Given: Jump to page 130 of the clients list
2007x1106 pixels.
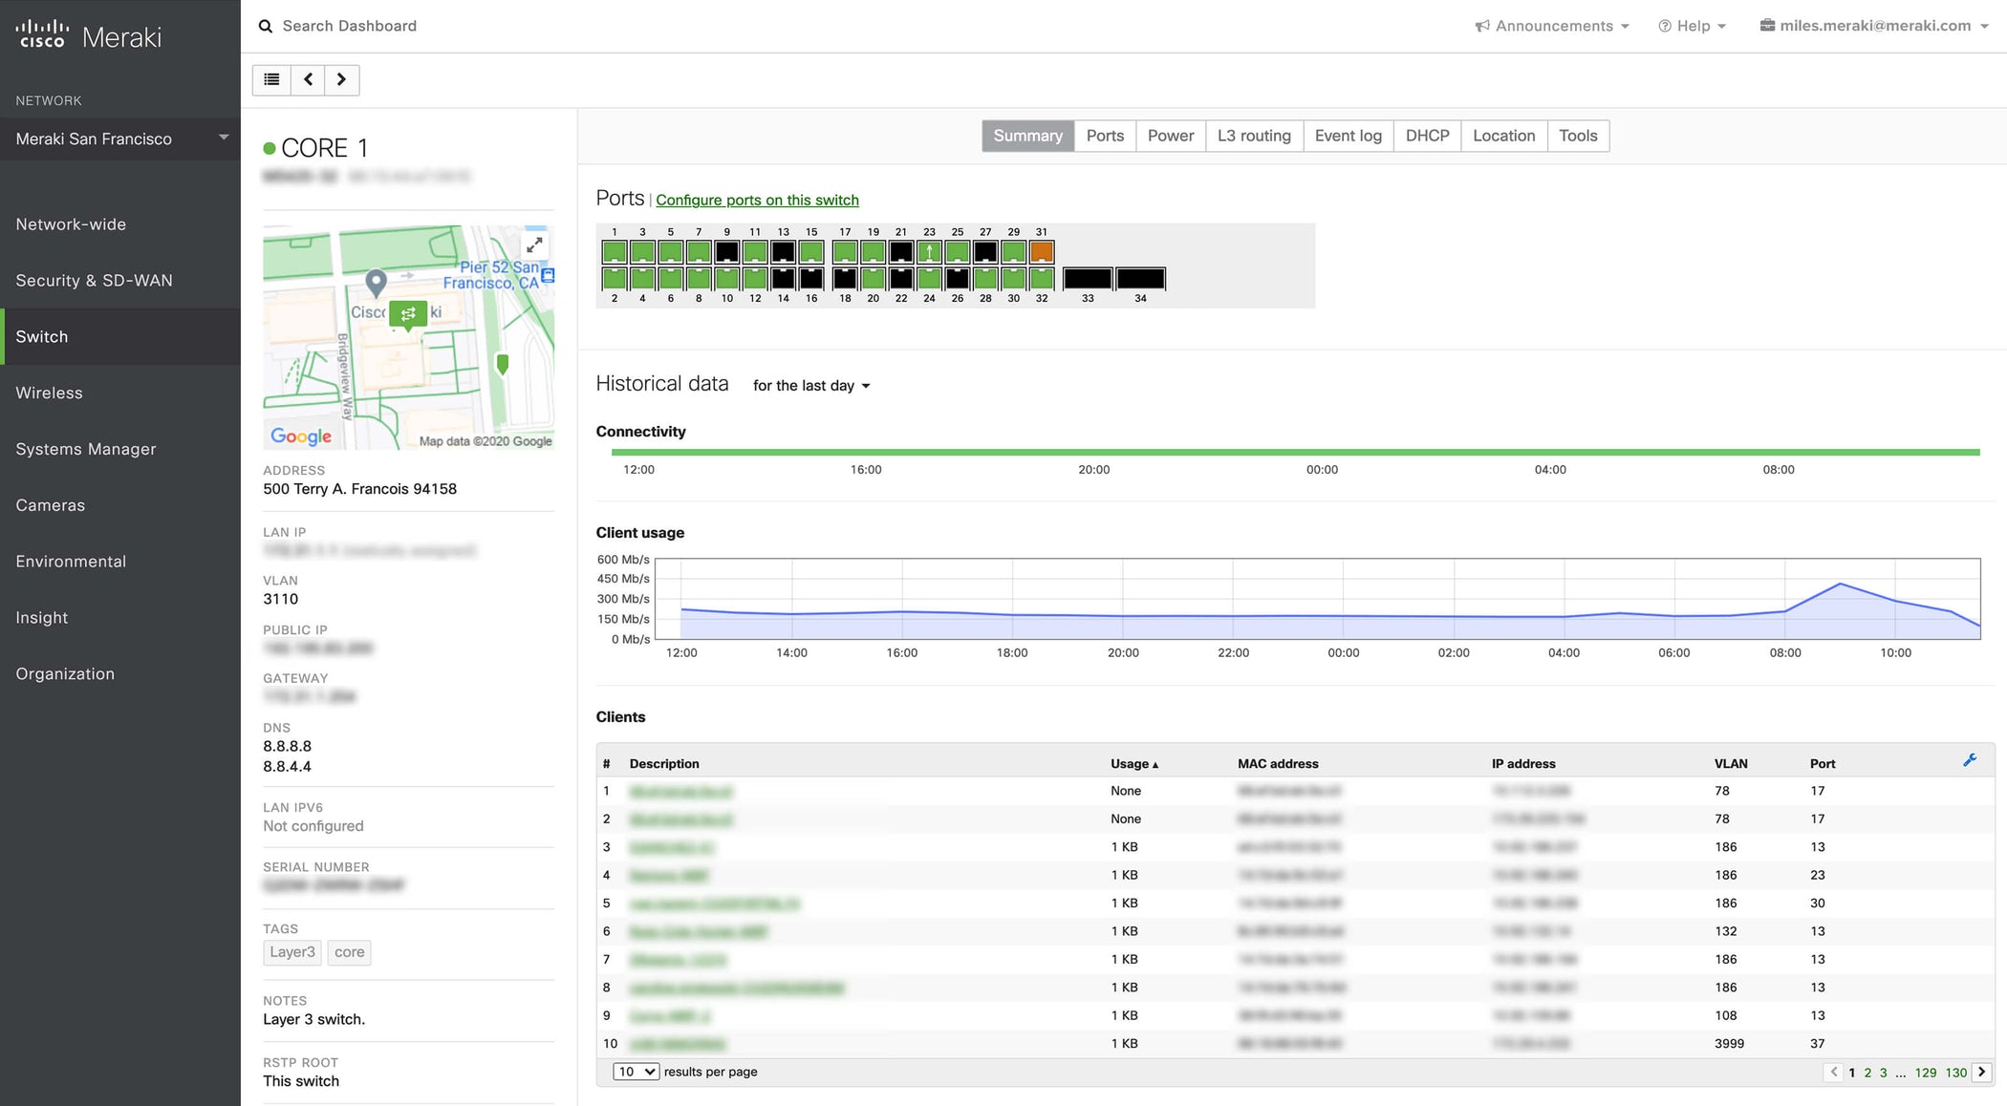Looking at the screenshot, I should click(1955, 1073).
